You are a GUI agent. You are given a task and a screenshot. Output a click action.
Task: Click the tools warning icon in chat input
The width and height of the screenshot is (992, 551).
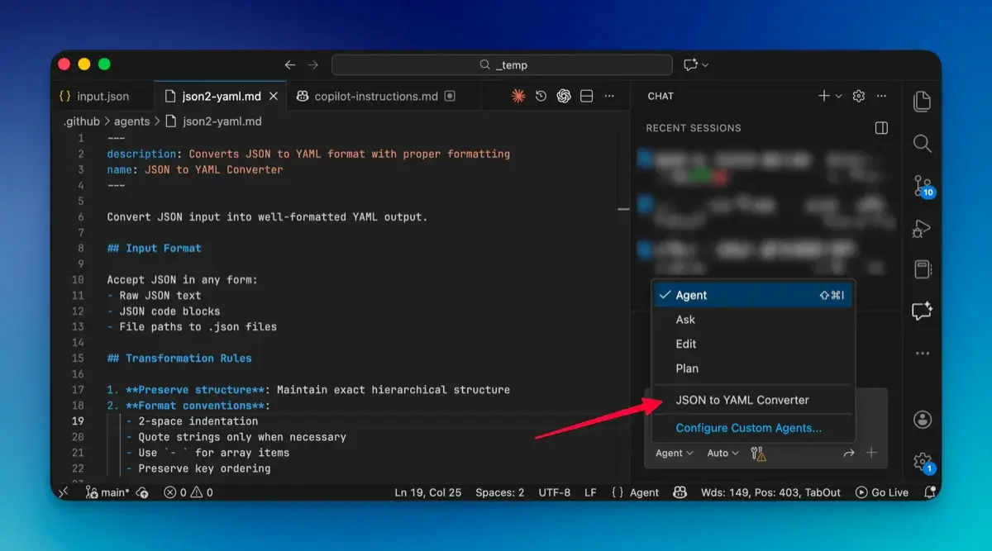pyautogui.click(x=758, y=453)
